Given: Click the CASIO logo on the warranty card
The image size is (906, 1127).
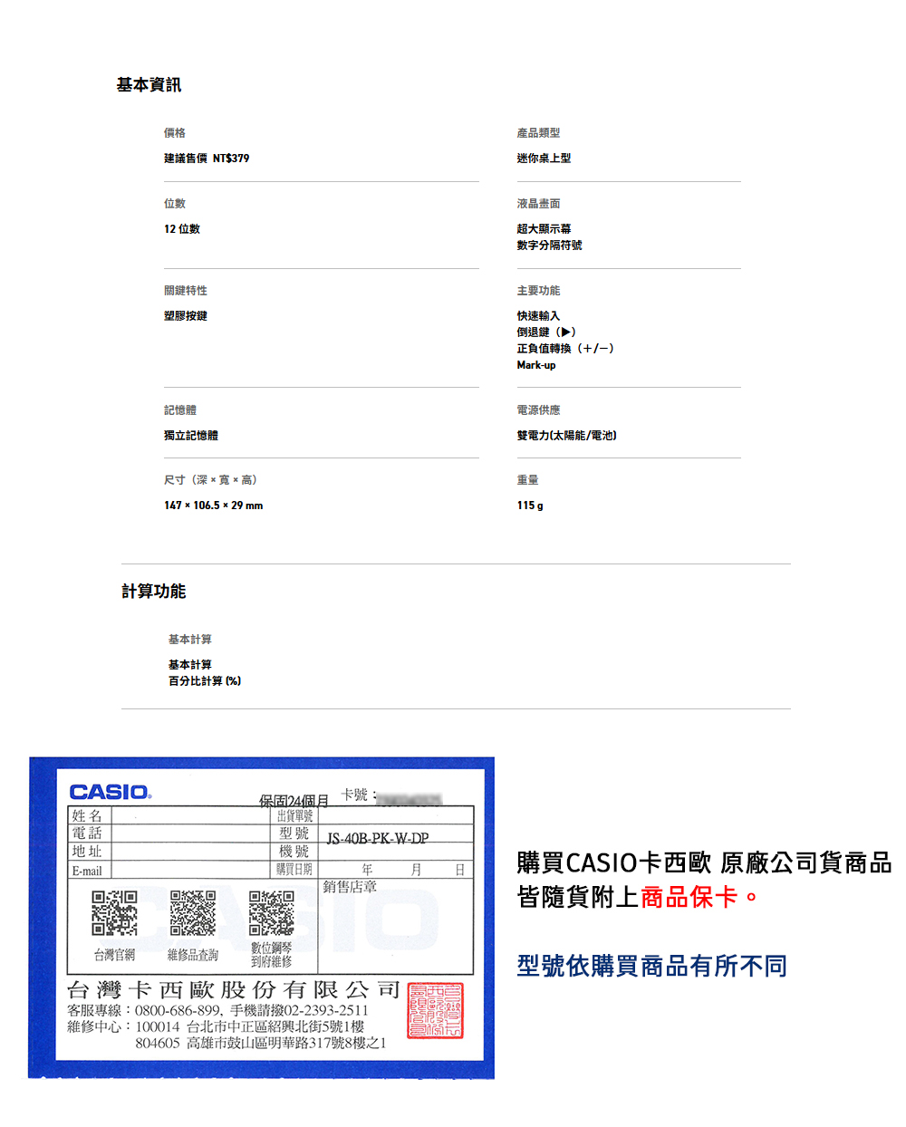Looking at the screenshot, I should tap(111, 792).
